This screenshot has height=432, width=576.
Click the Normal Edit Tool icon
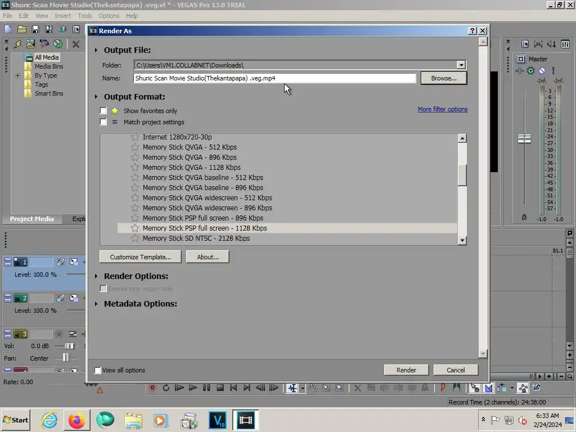(292, 388)
